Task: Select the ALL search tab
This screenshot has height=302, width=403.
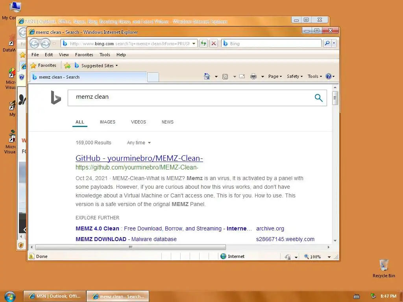Action: 79,122
